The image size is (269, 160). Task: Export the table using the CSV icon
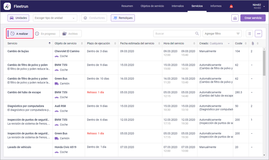(258, 34)
